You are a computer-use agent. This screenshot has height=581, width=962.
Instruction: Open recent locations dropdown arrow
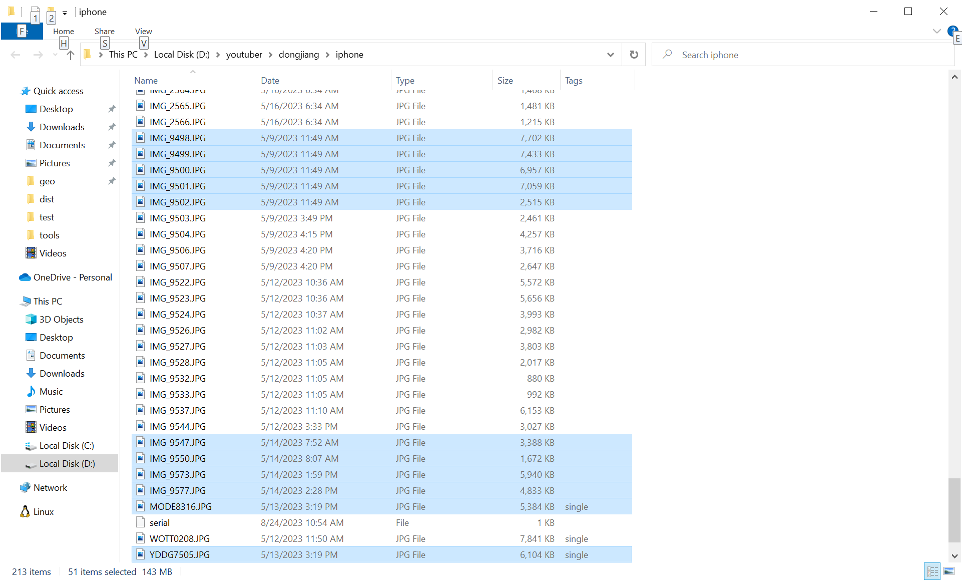[x=55, y=55]
